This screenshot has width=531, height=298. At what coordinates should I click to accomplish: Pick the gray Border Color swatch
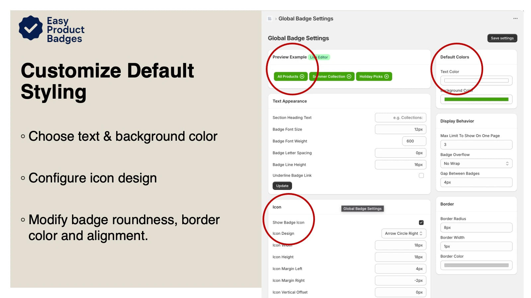tap(476, 265)
